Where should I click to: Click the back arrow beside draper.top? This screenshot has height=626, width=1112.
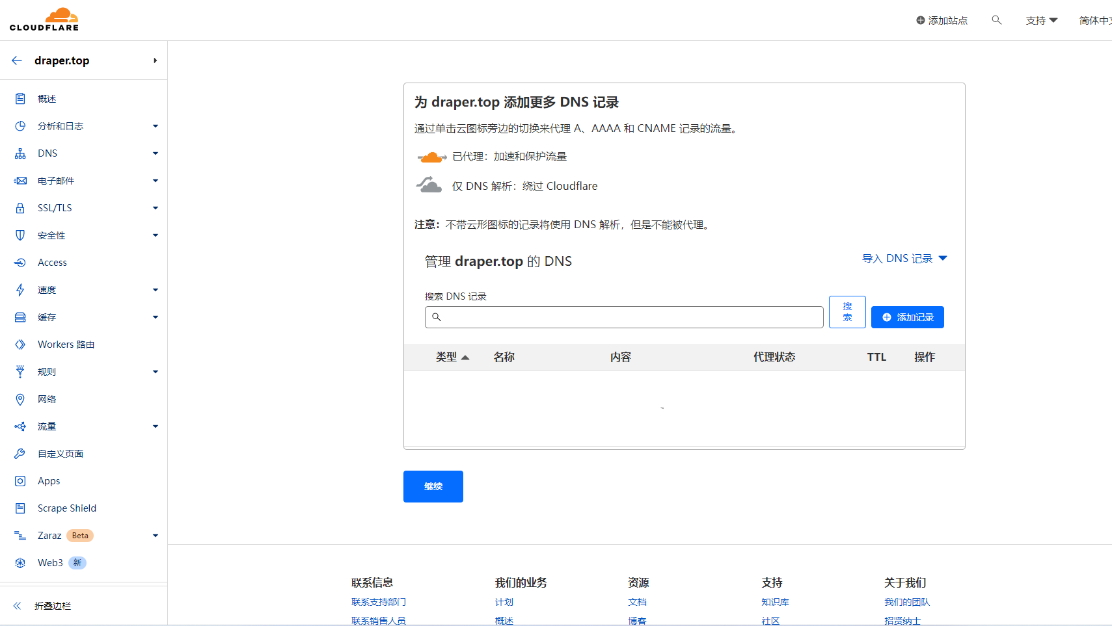[x=17, y=60]
